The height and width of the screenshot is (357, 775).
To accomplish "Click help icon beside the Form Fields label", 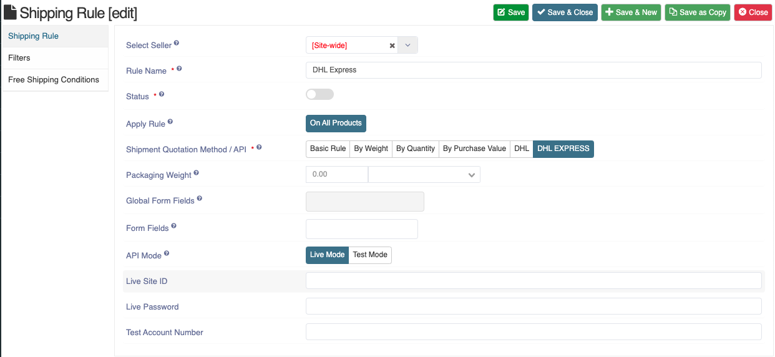I will [174, 226].
